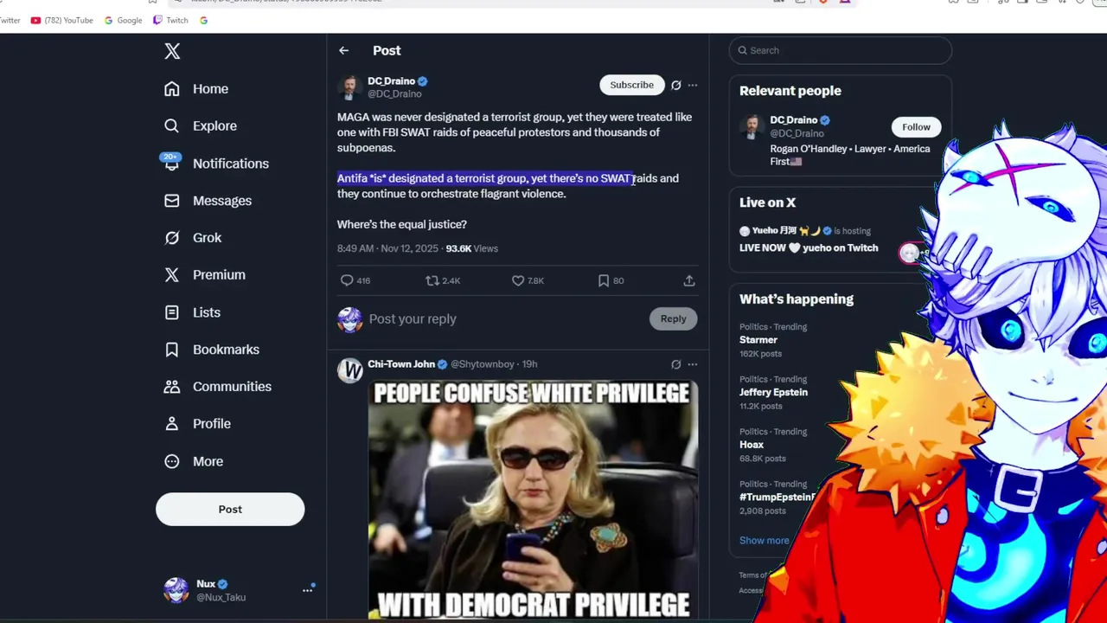Go back using the arrow icon
The width and height of the screenshot is (1107, 623).
pyautogui.click(x=343, y=50)
